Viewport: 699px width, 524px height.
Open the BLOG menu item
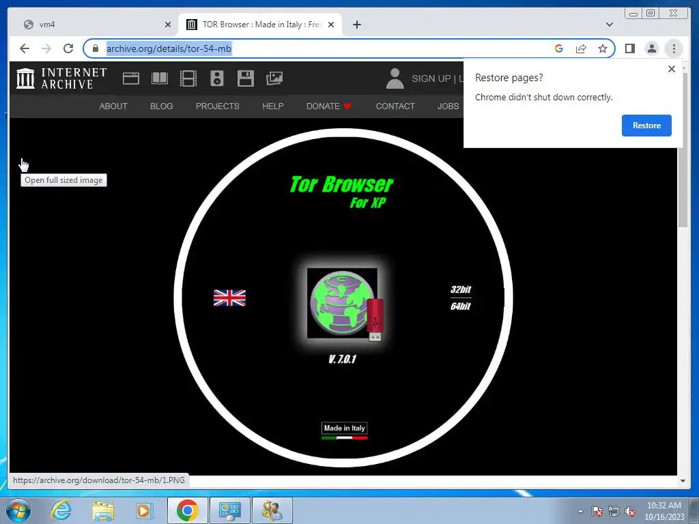tap(161, 106)
